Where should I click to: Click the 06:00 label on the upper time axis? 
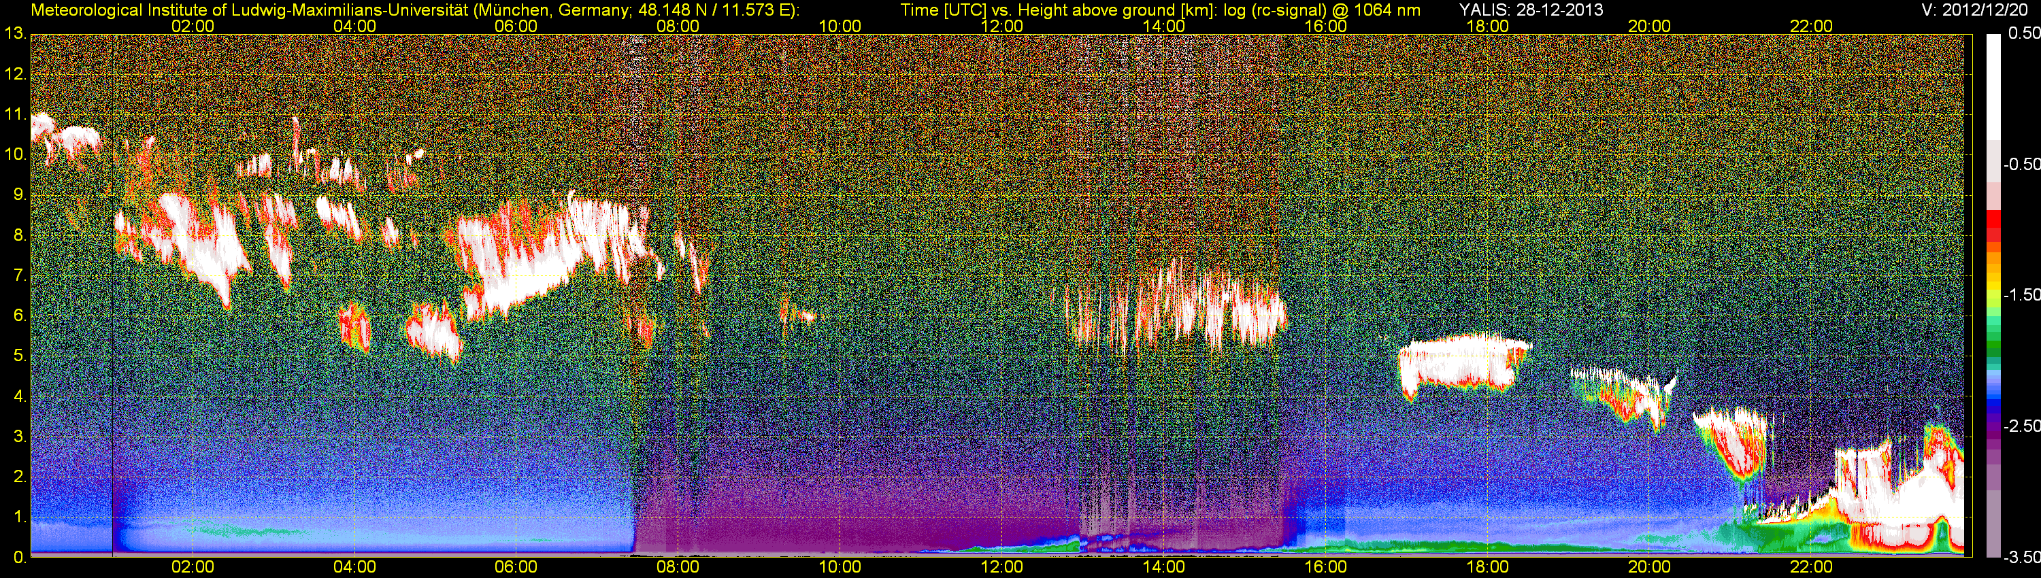[516, 26]
